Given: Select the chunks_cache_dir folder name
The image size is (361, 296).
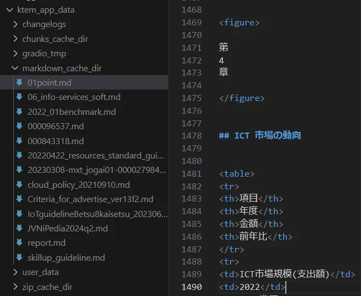Looking at the screenshot, I should pos(55,39).
